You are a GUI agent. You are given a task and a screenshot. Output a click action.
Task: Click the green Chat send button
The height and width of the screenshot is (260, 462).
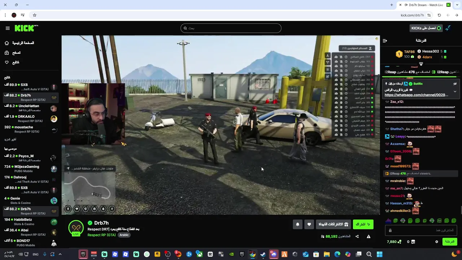pos(450,242)
